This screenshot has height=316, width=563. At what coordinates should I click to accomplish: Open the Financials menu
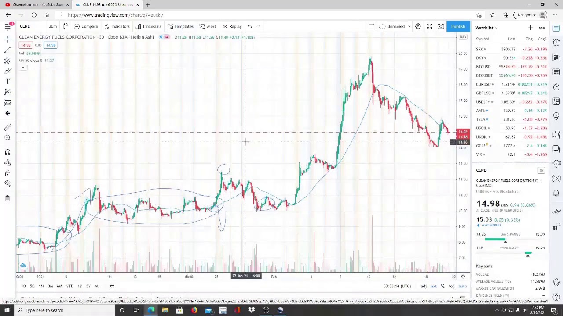(x=148, y=26)
